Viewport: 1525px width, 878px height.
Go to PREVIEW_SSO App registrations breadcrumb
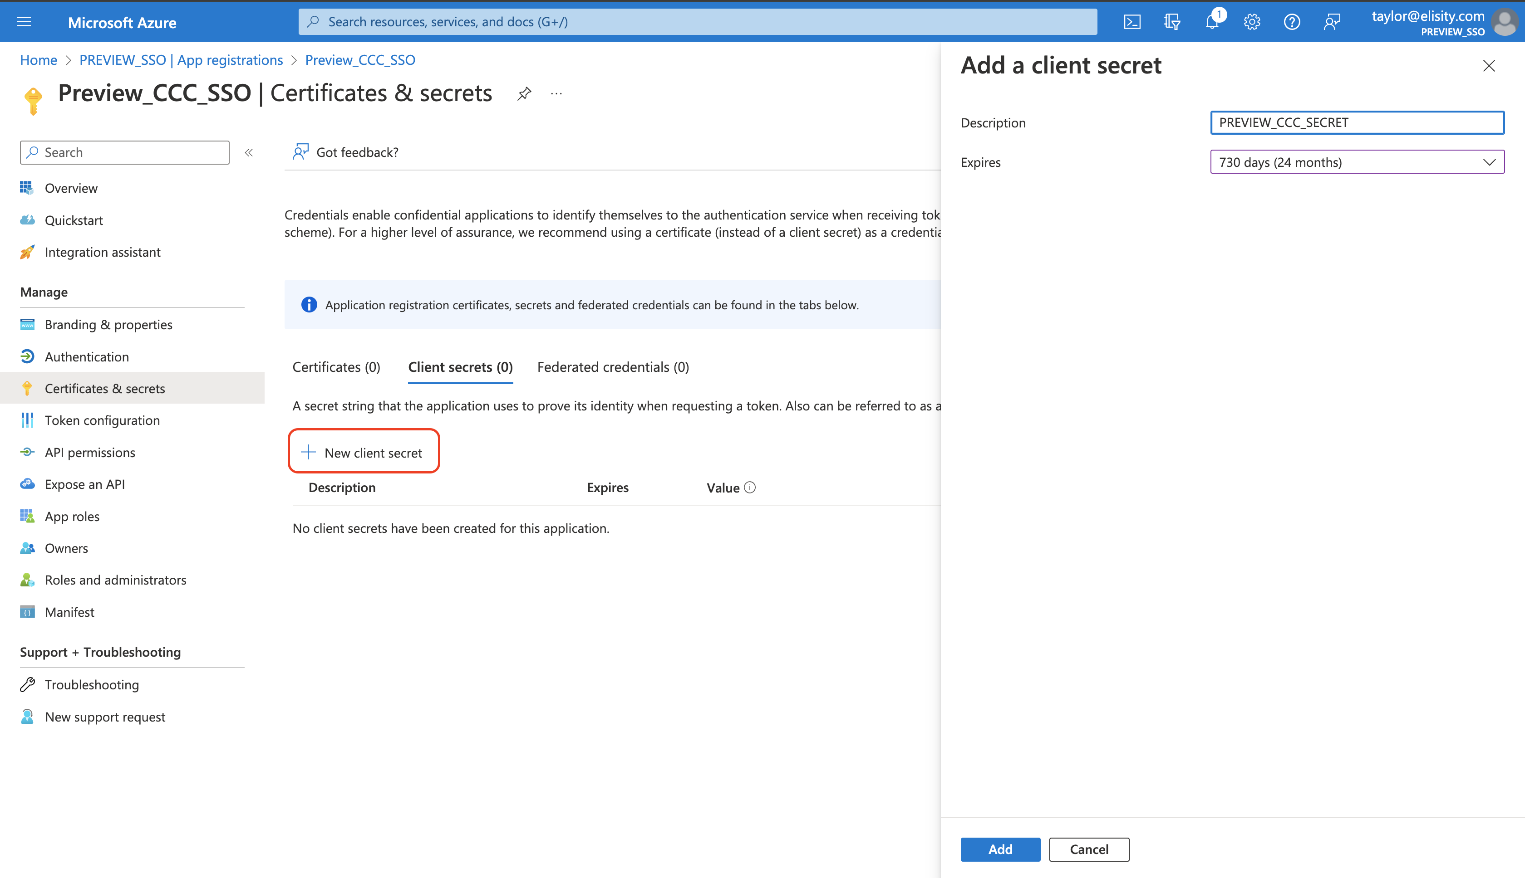(x=181, y=60)
